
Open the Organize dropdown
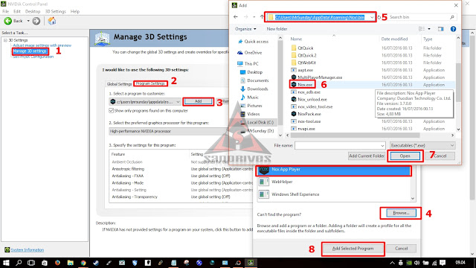coord(245,29)
